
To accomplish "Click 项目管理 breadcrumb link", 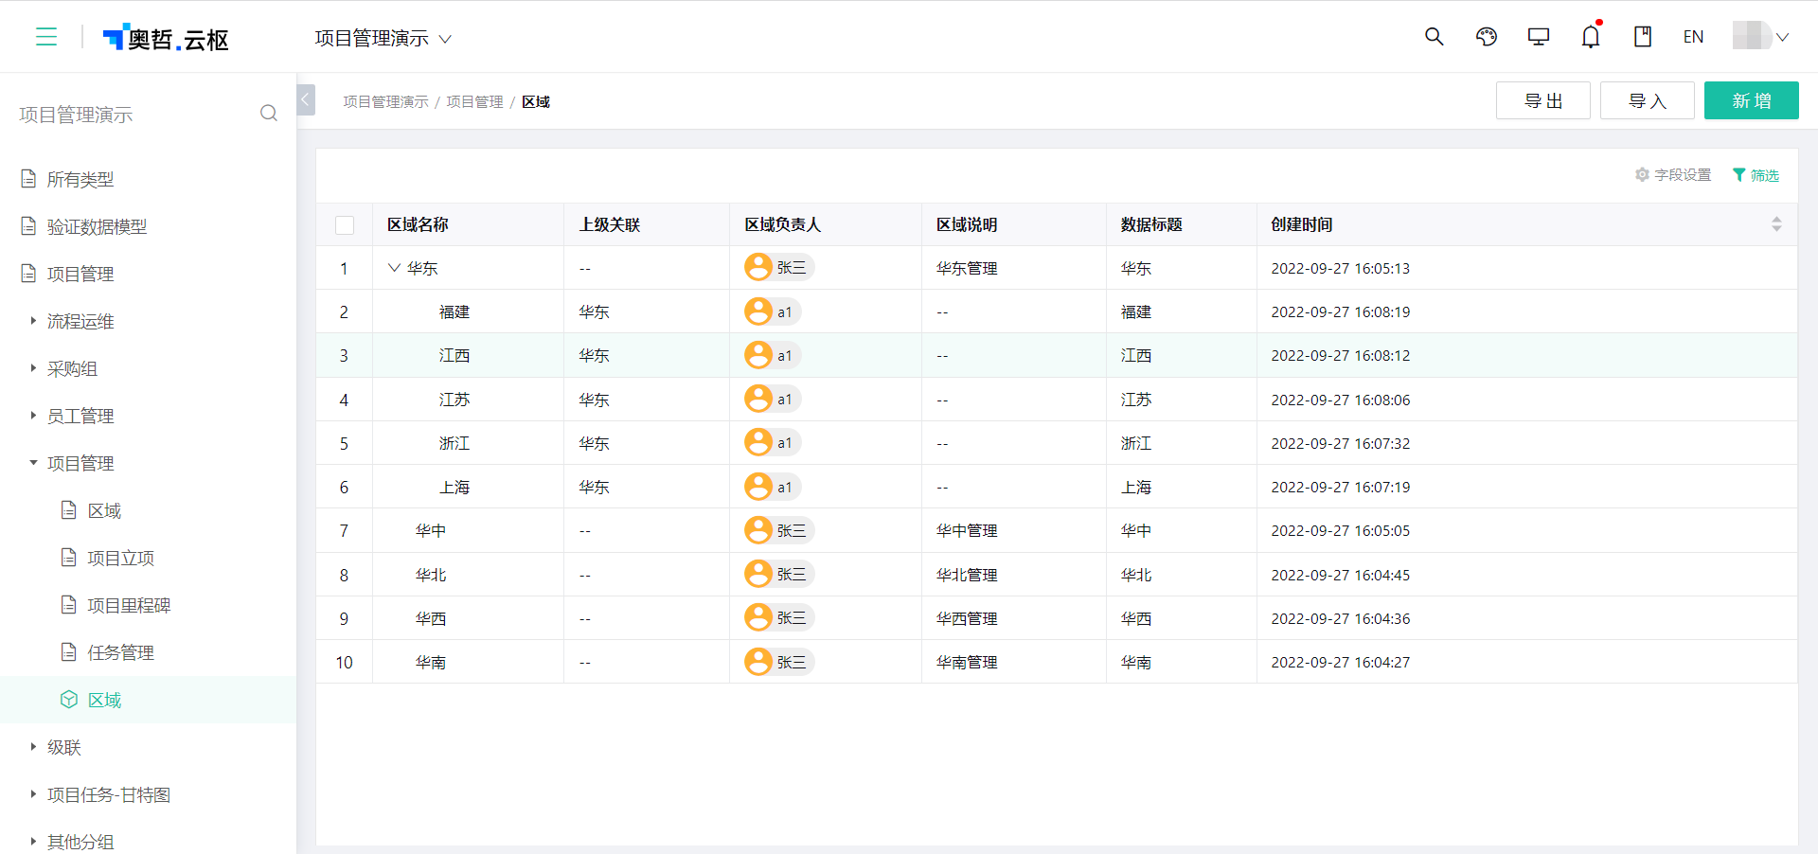I will click(474, 101).
